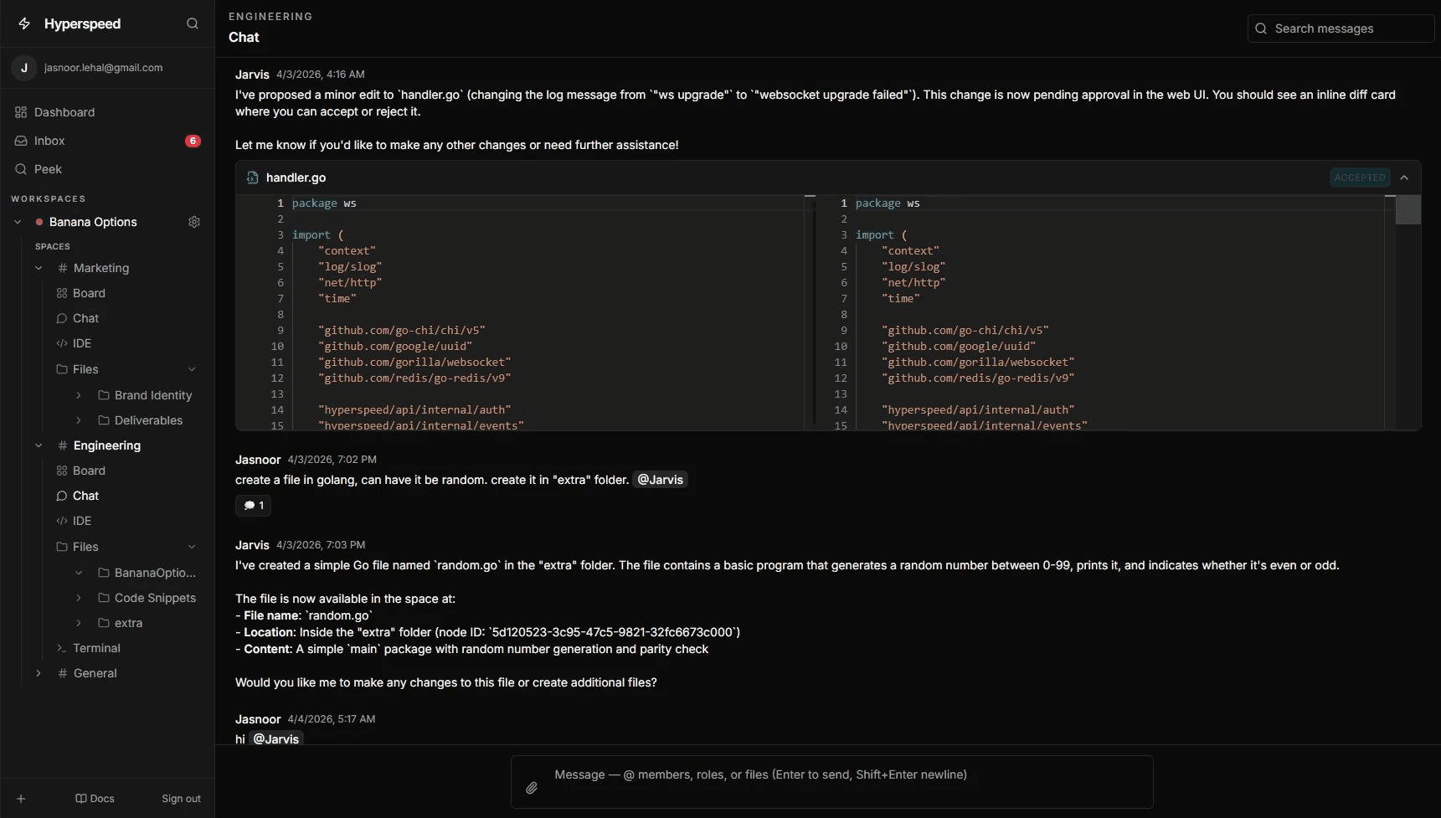Go to the Dashboard

(x=107, y=112)
